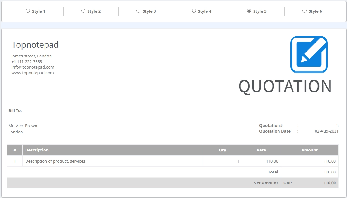Click row number 1 in the table
The image size is (347, 198).
tap(15, 161)
